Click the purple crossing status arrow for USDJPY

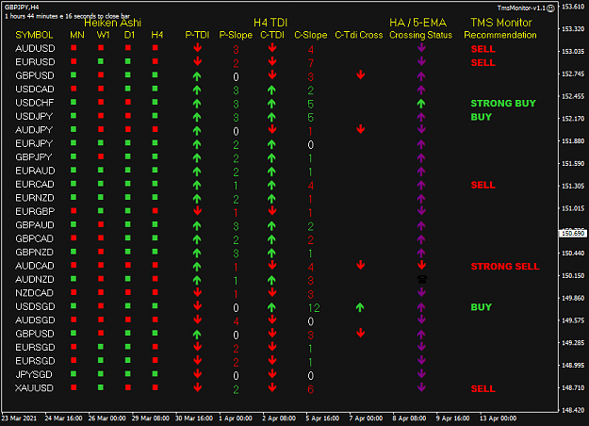click(421, 117)
